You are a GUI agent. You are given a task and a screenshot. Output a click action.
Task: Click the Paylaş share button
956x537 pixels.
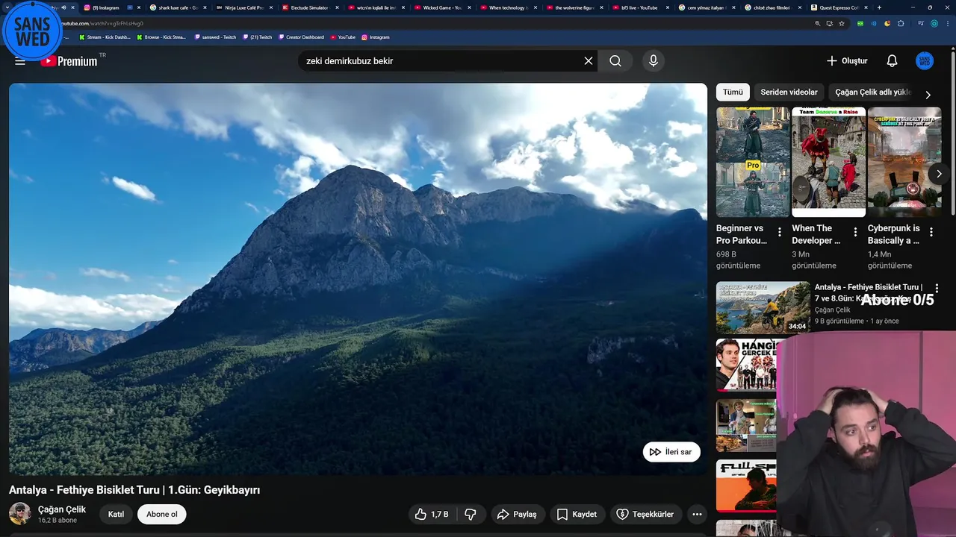pos(517,514)
